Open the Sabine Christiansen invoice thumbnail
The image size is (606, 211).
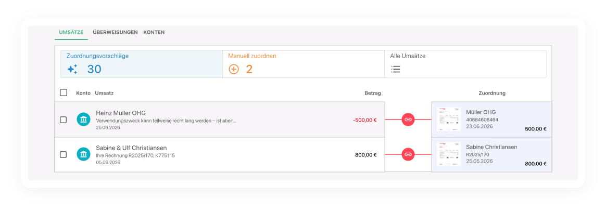pos(448,154)
